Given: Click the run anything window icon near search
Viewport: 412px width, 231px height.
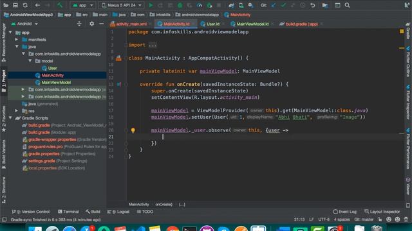Looking at the screenshot, I should click(x=337, y=5).
